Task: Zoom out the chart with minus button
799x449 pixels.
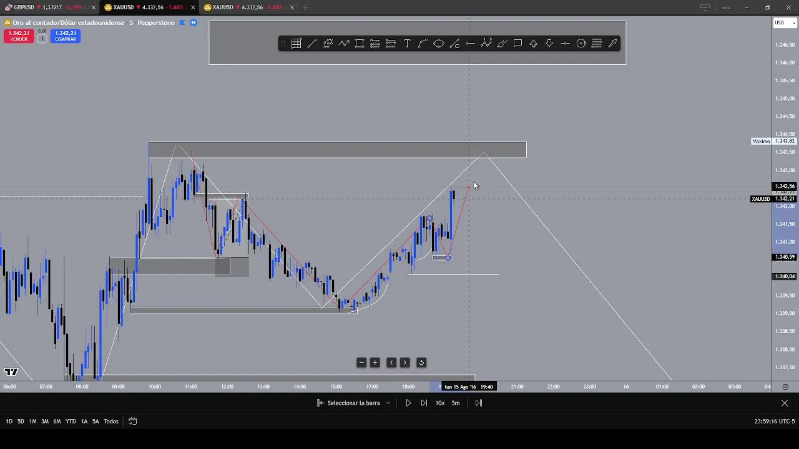Action: [x=361, y=363]
